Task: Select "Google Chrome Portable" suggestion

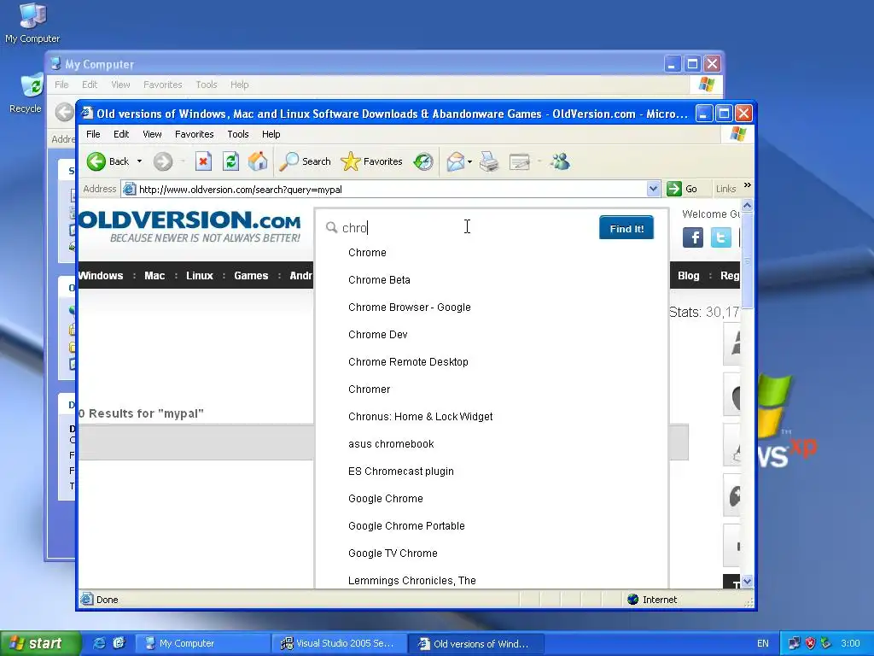Action: coord(406,526)
